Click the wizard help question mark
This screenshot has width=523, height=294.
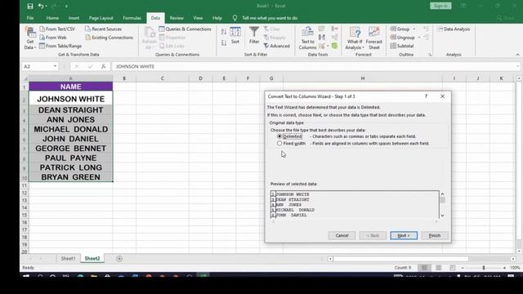[x=426, y=96]
